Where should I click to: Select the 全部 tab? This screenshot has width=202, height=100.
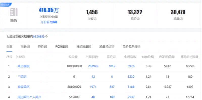coord(9,47)
